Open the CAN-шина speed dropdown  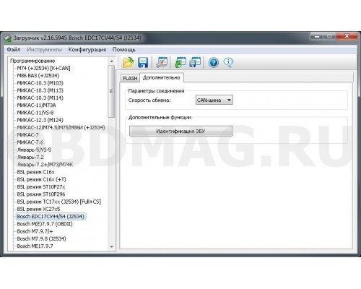click(214, 100)
